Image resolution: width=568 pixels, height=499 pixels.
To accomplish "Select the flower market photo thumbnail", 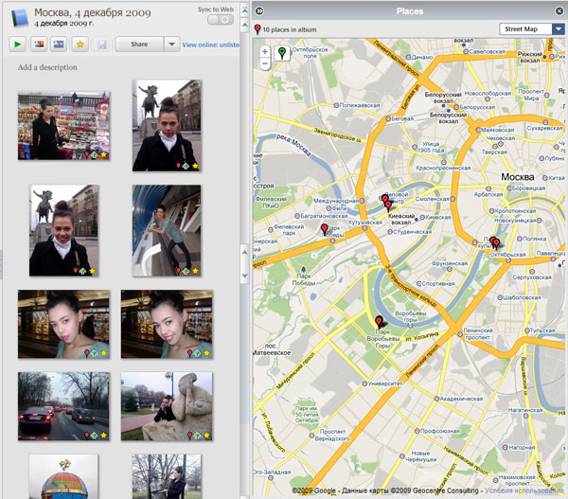I will pos(63,124).
